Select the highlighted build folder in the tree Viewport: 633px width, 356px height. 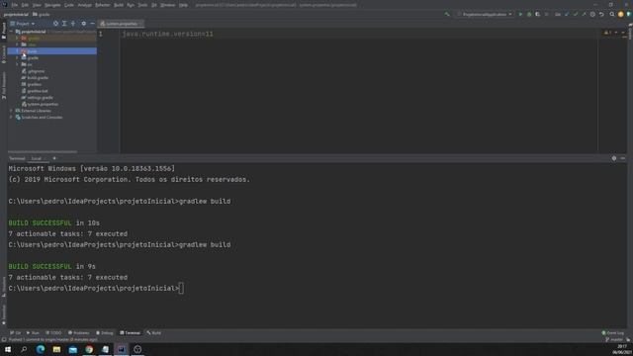click(51, 51)
